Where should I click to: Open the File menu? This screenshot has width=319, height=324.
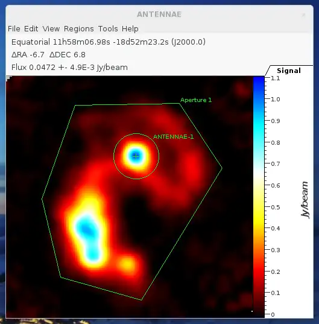(x=14, y=29)
